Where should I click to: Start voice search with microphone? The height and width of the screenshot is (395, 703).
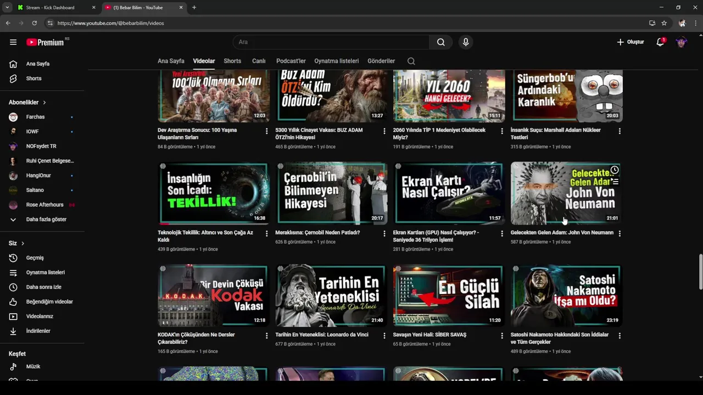click(466, 42)
